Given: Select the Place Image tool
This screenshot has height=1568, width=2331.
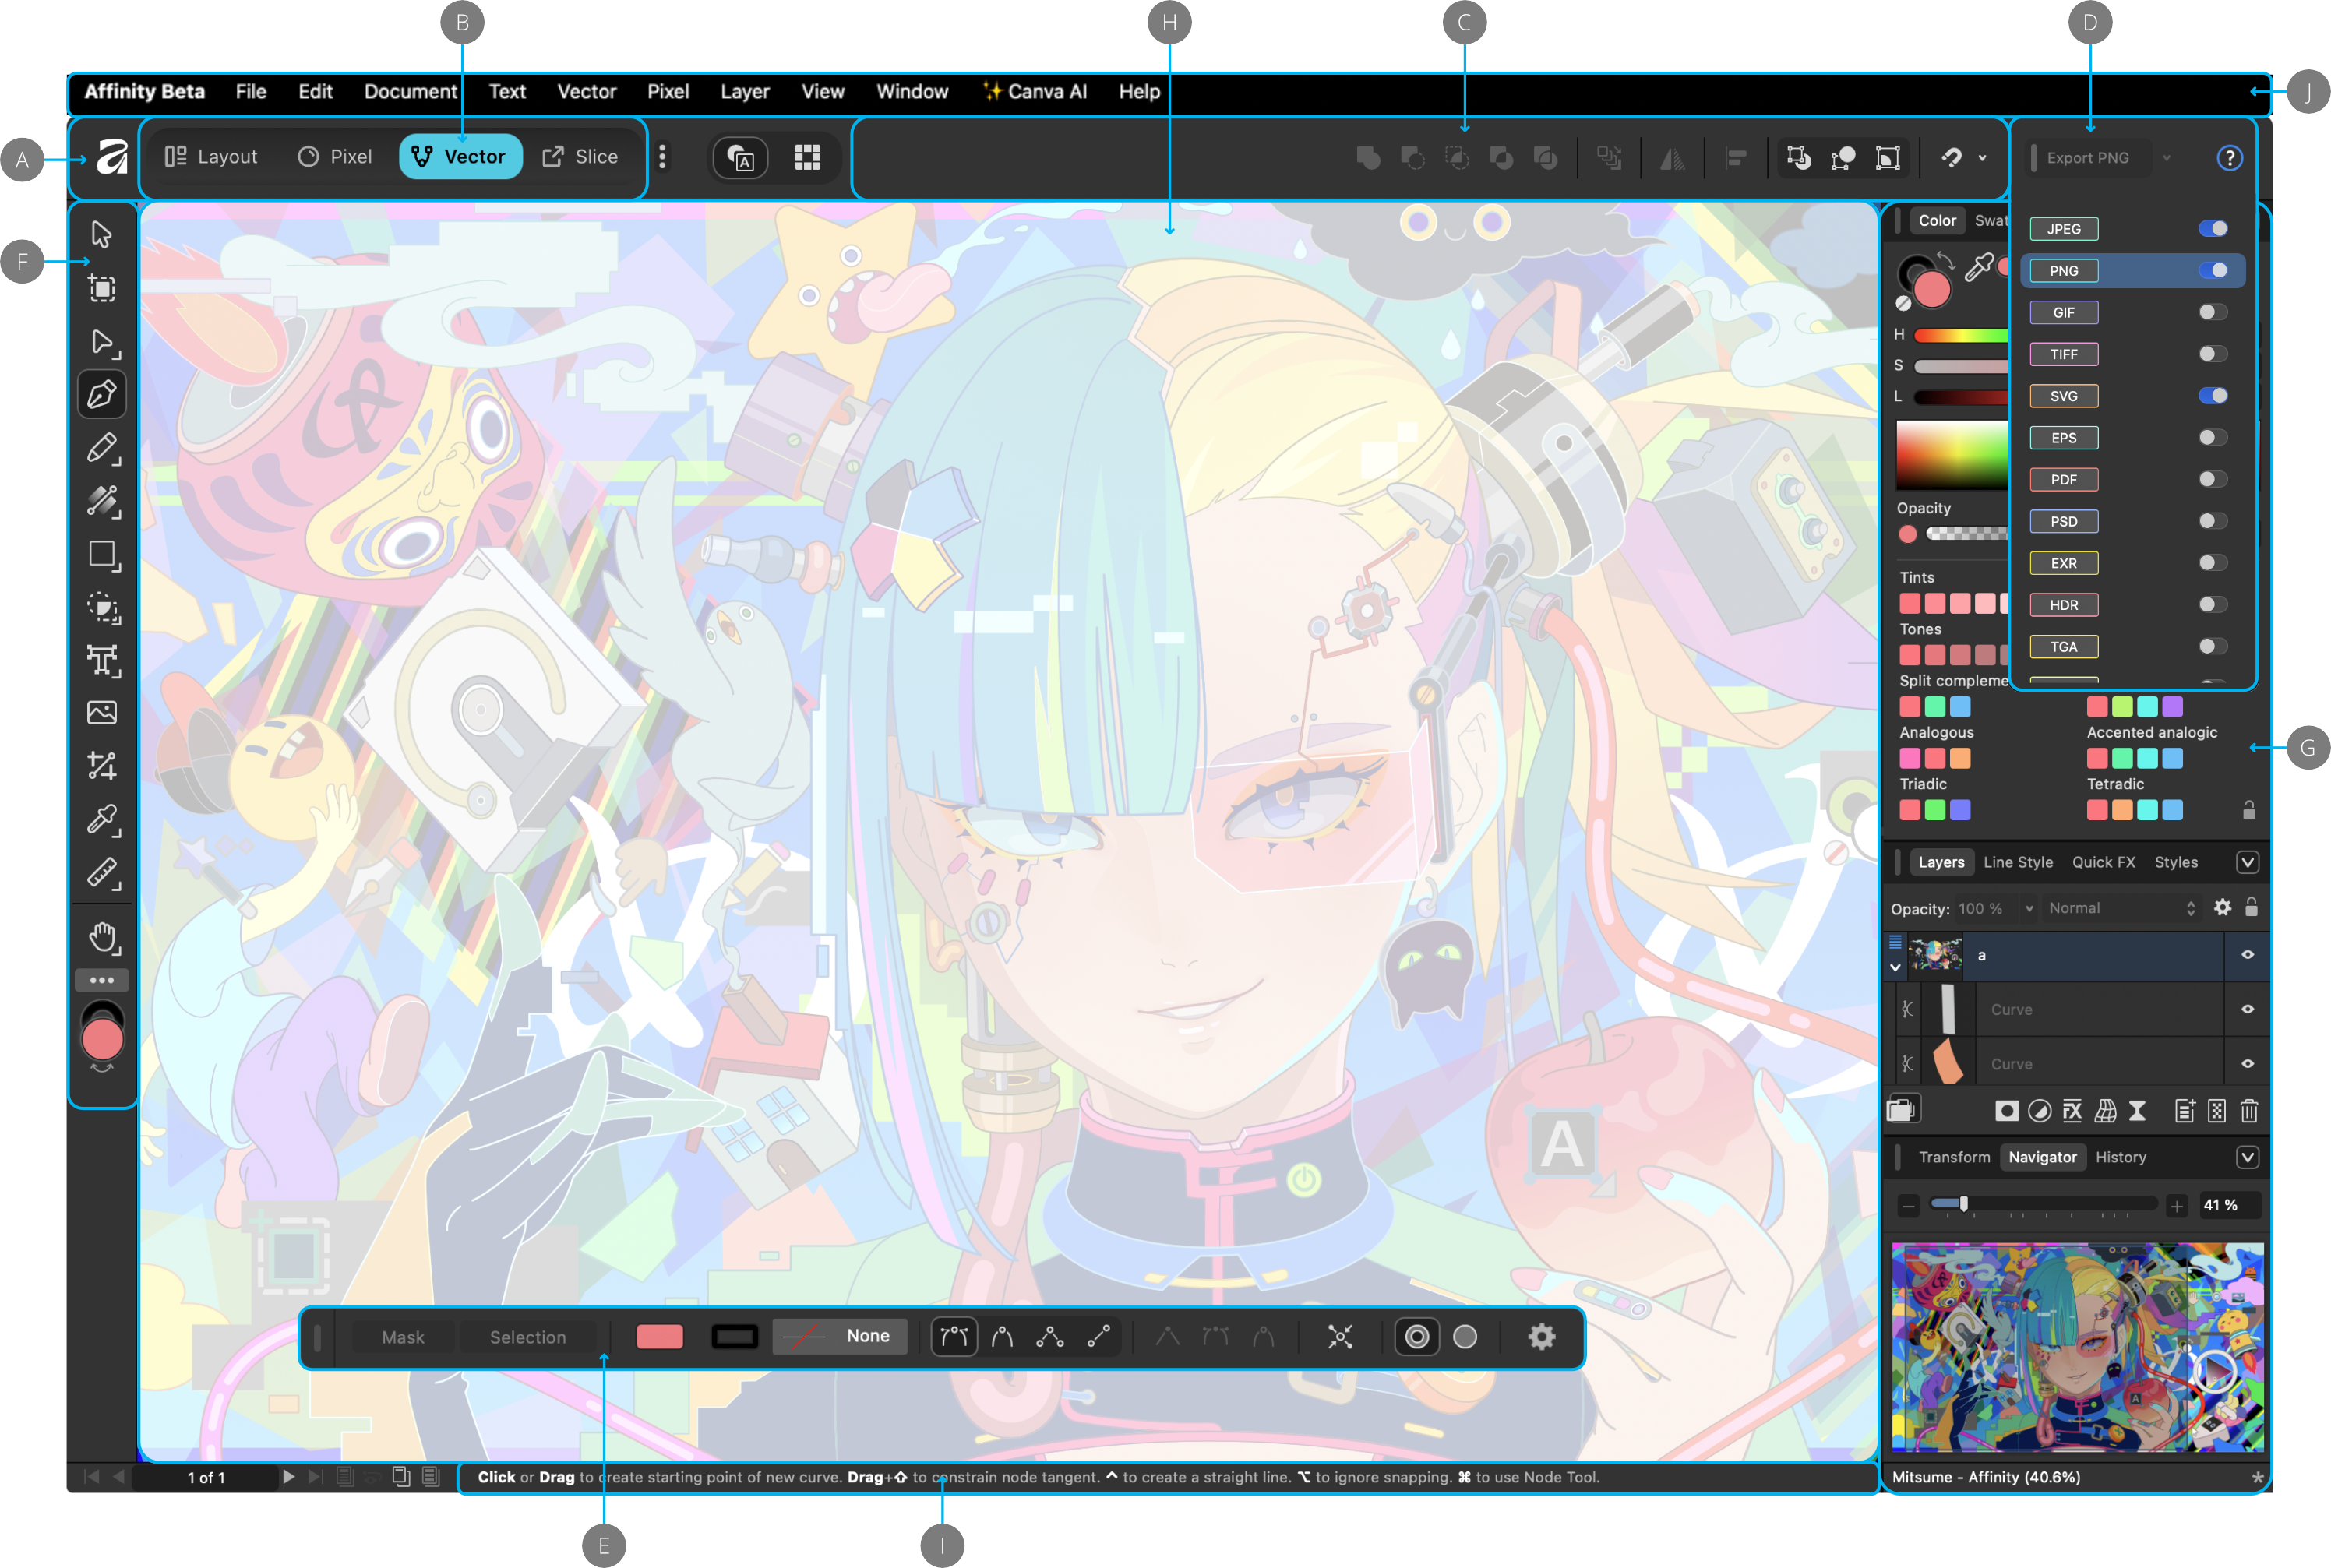Looking at the screenshot, I should pyautogui.click(x=102, y=713).
